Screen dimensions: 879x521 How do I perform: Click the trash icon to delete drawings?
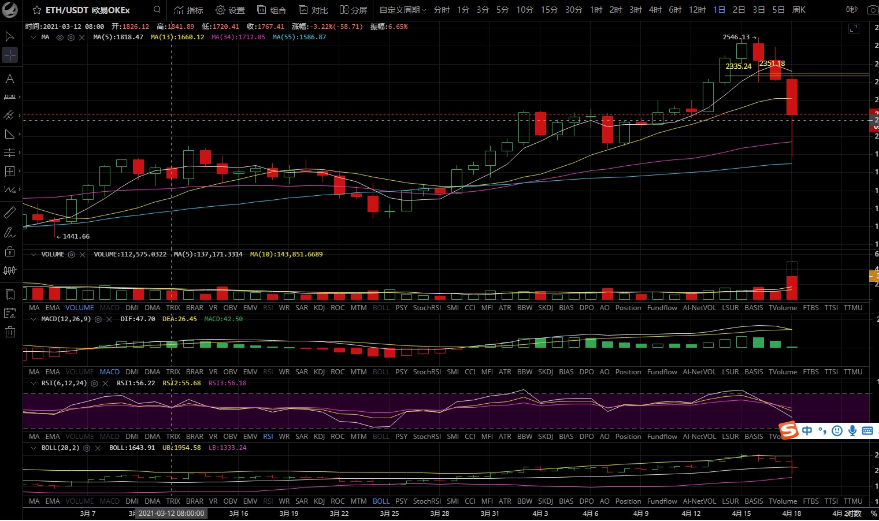coord(10,332)
